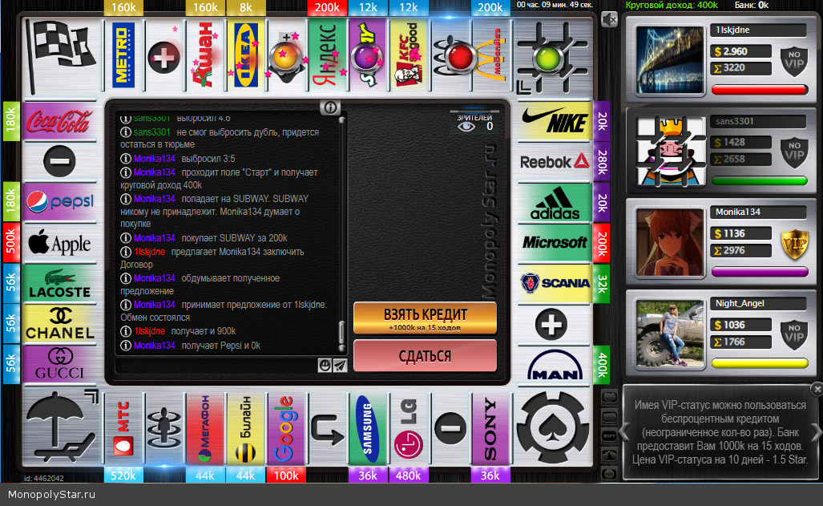Click the Apple tile

tap(59, 243)
